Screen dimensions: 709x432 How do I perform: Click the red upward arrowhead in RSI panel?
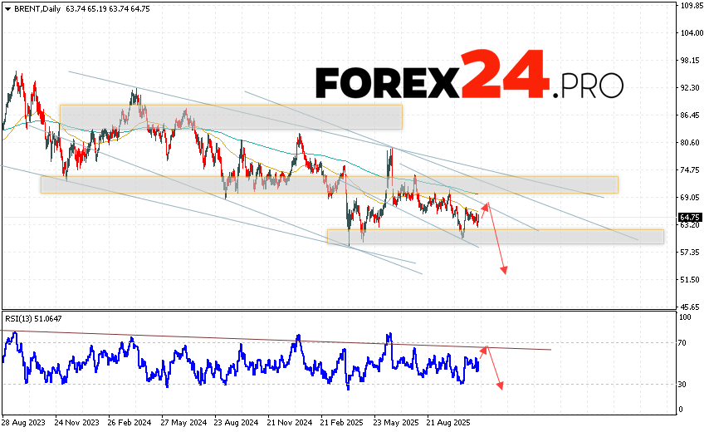[x=486, y=347]
